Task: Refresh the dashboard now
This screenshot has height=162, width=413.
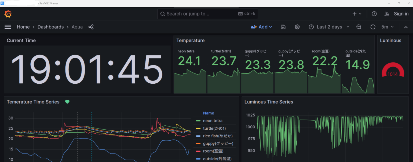Action: click(373, 27)
